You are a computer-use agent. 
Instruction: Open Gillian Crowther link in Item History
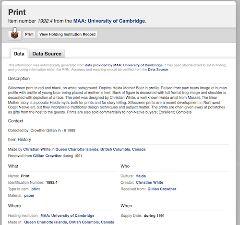47,156
